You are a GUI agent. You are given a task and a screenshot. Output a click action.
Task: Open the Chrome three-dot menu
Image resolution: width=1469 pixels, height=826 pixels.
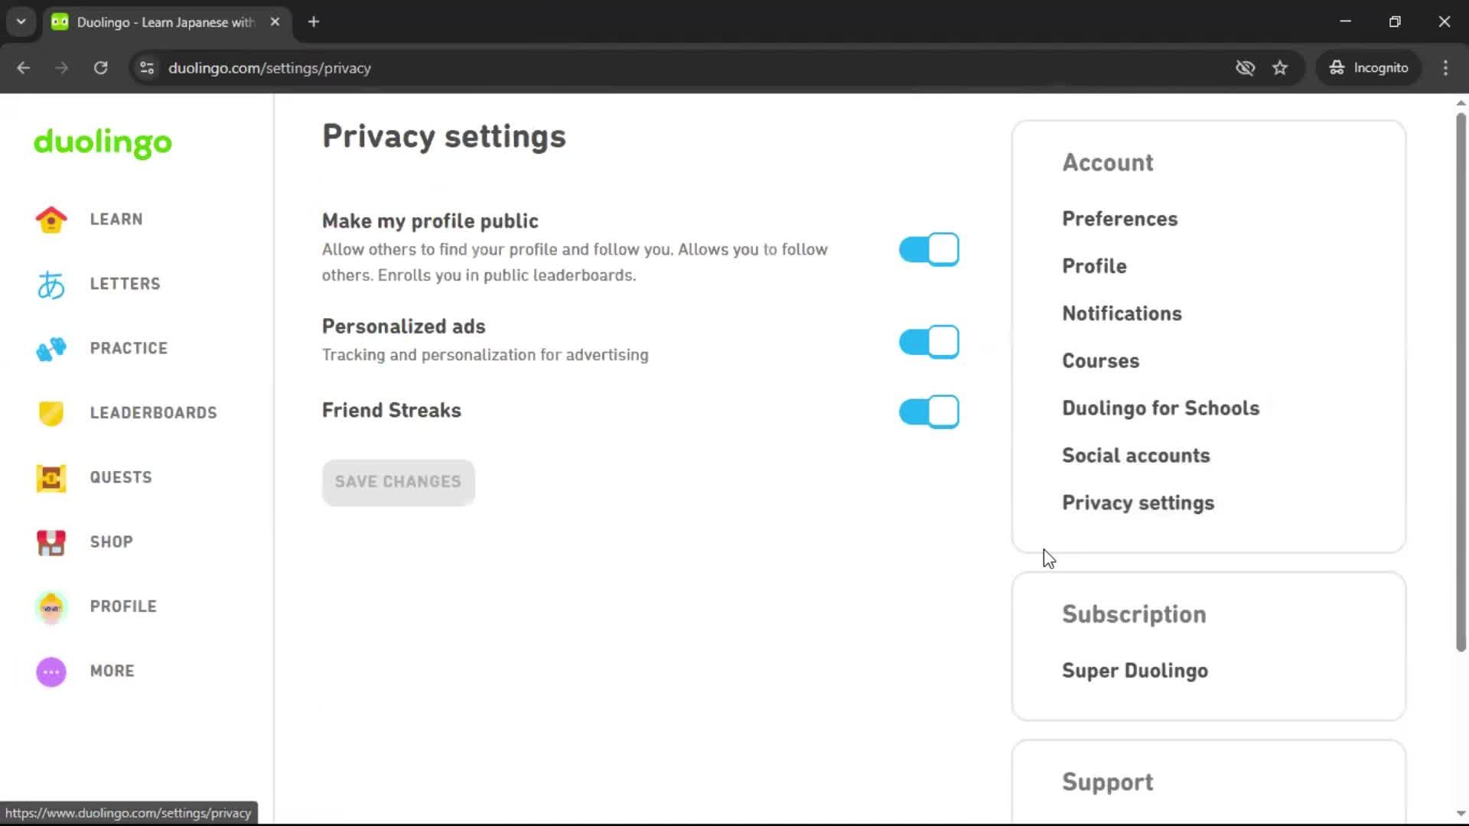[1445, 68]
